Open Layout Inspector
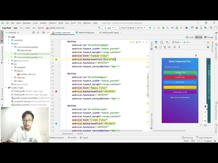This screenshot has height=163, width=218. point(204,138)
